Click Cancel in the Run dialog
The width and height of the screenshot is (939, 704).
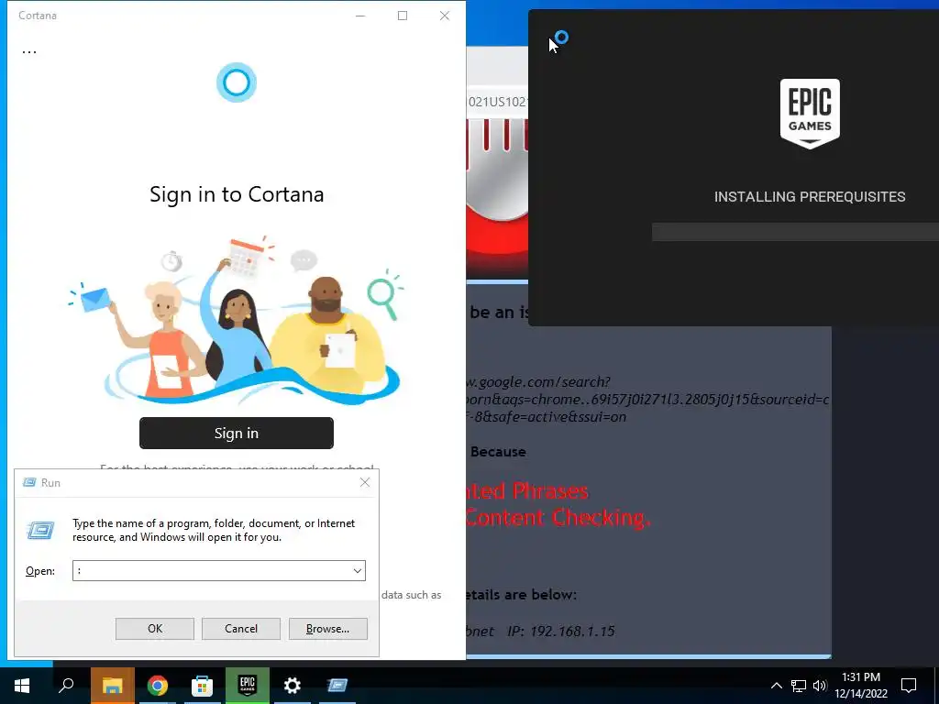241,629
